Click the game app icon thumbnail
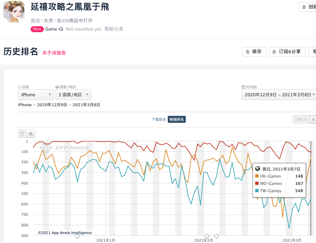Screen dimensions: 316x243 click(14, 11)
